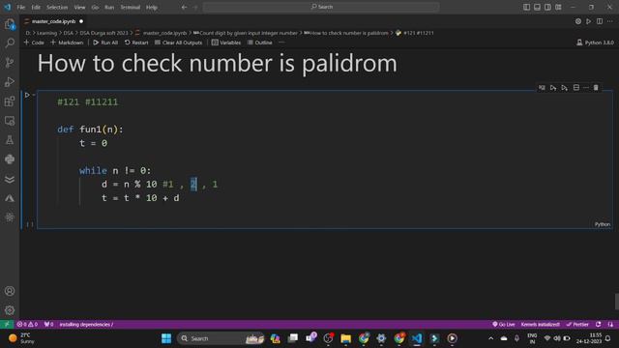Open notebook toolbar overflow ellipsis
619x348 pixels.
click(281, 43)
